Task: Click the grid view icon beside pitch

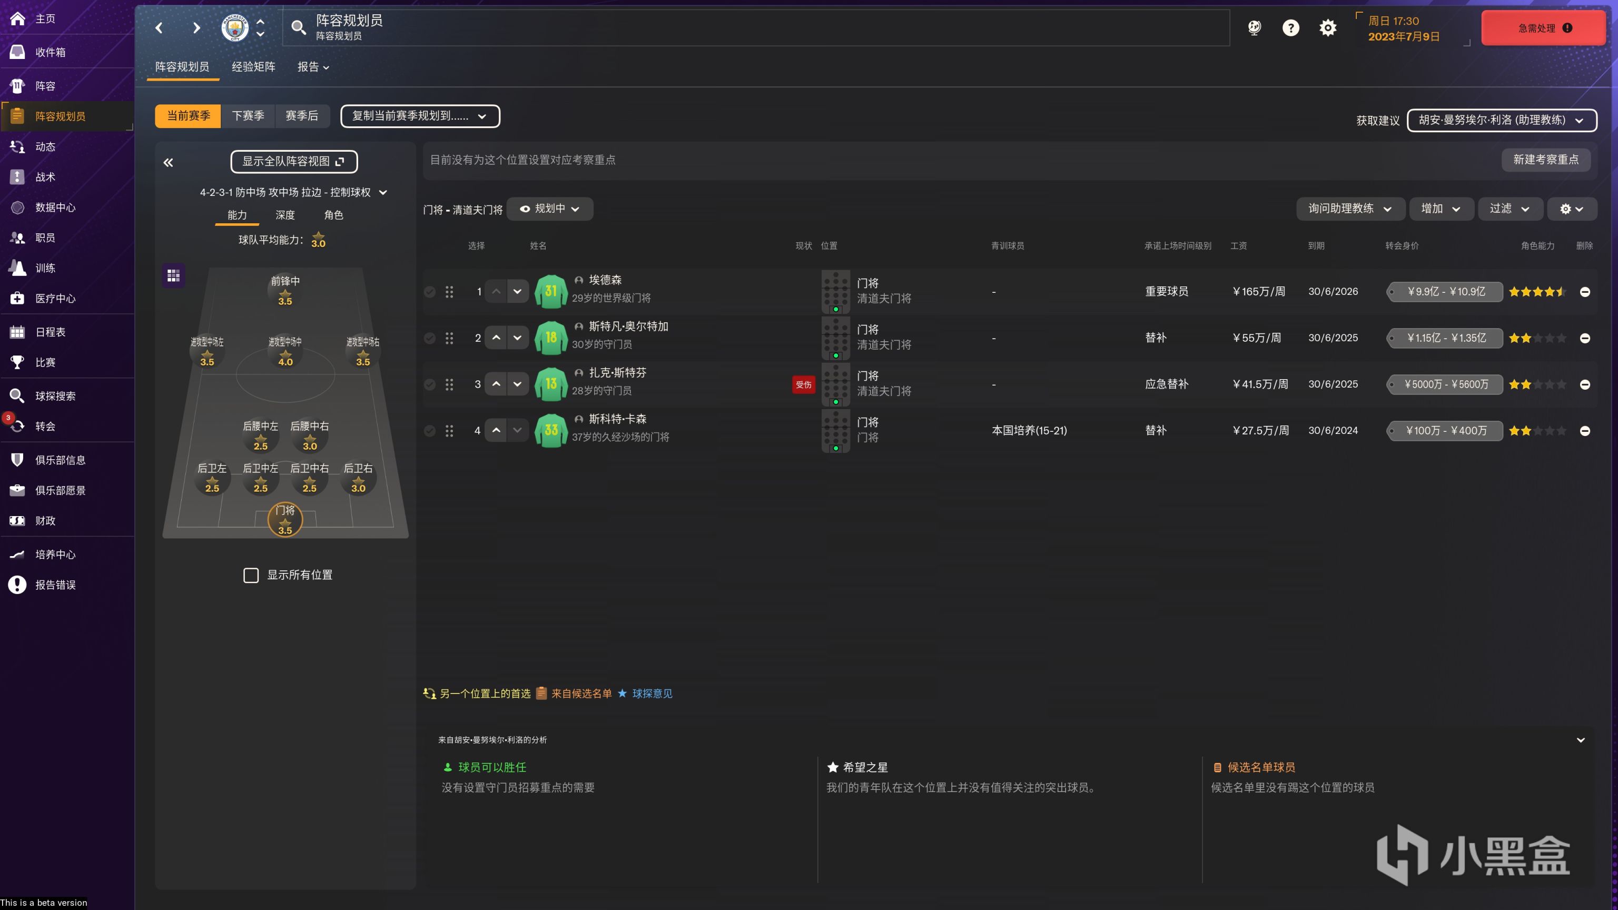Action: coord(174,275)
